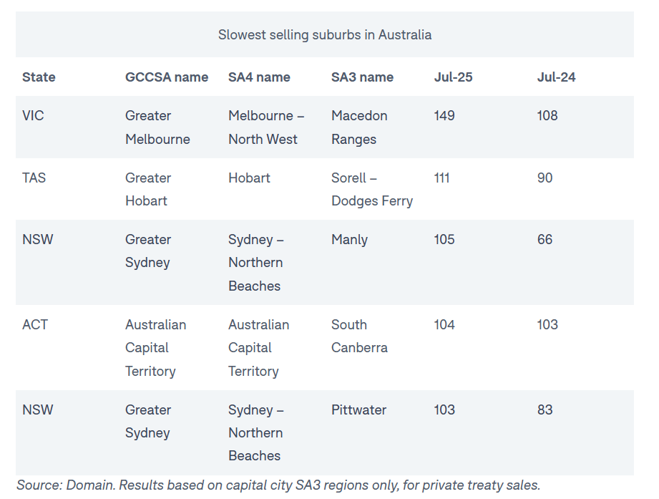Click the table title 'Slowest selling suburbs in Australia'
The width and height of the screenshot is (659, 499).
[x=324, y=34]
